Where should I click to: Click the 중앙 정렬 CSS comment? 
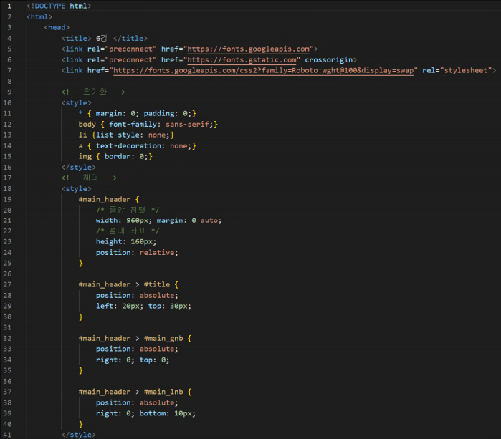coord(127,210)
